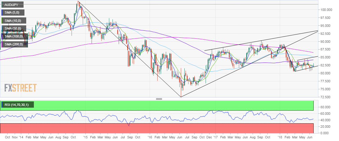Click the 82.500 price axis label
Screen dimensions: 339x141
pyautogui.click(x=326, y=65)
